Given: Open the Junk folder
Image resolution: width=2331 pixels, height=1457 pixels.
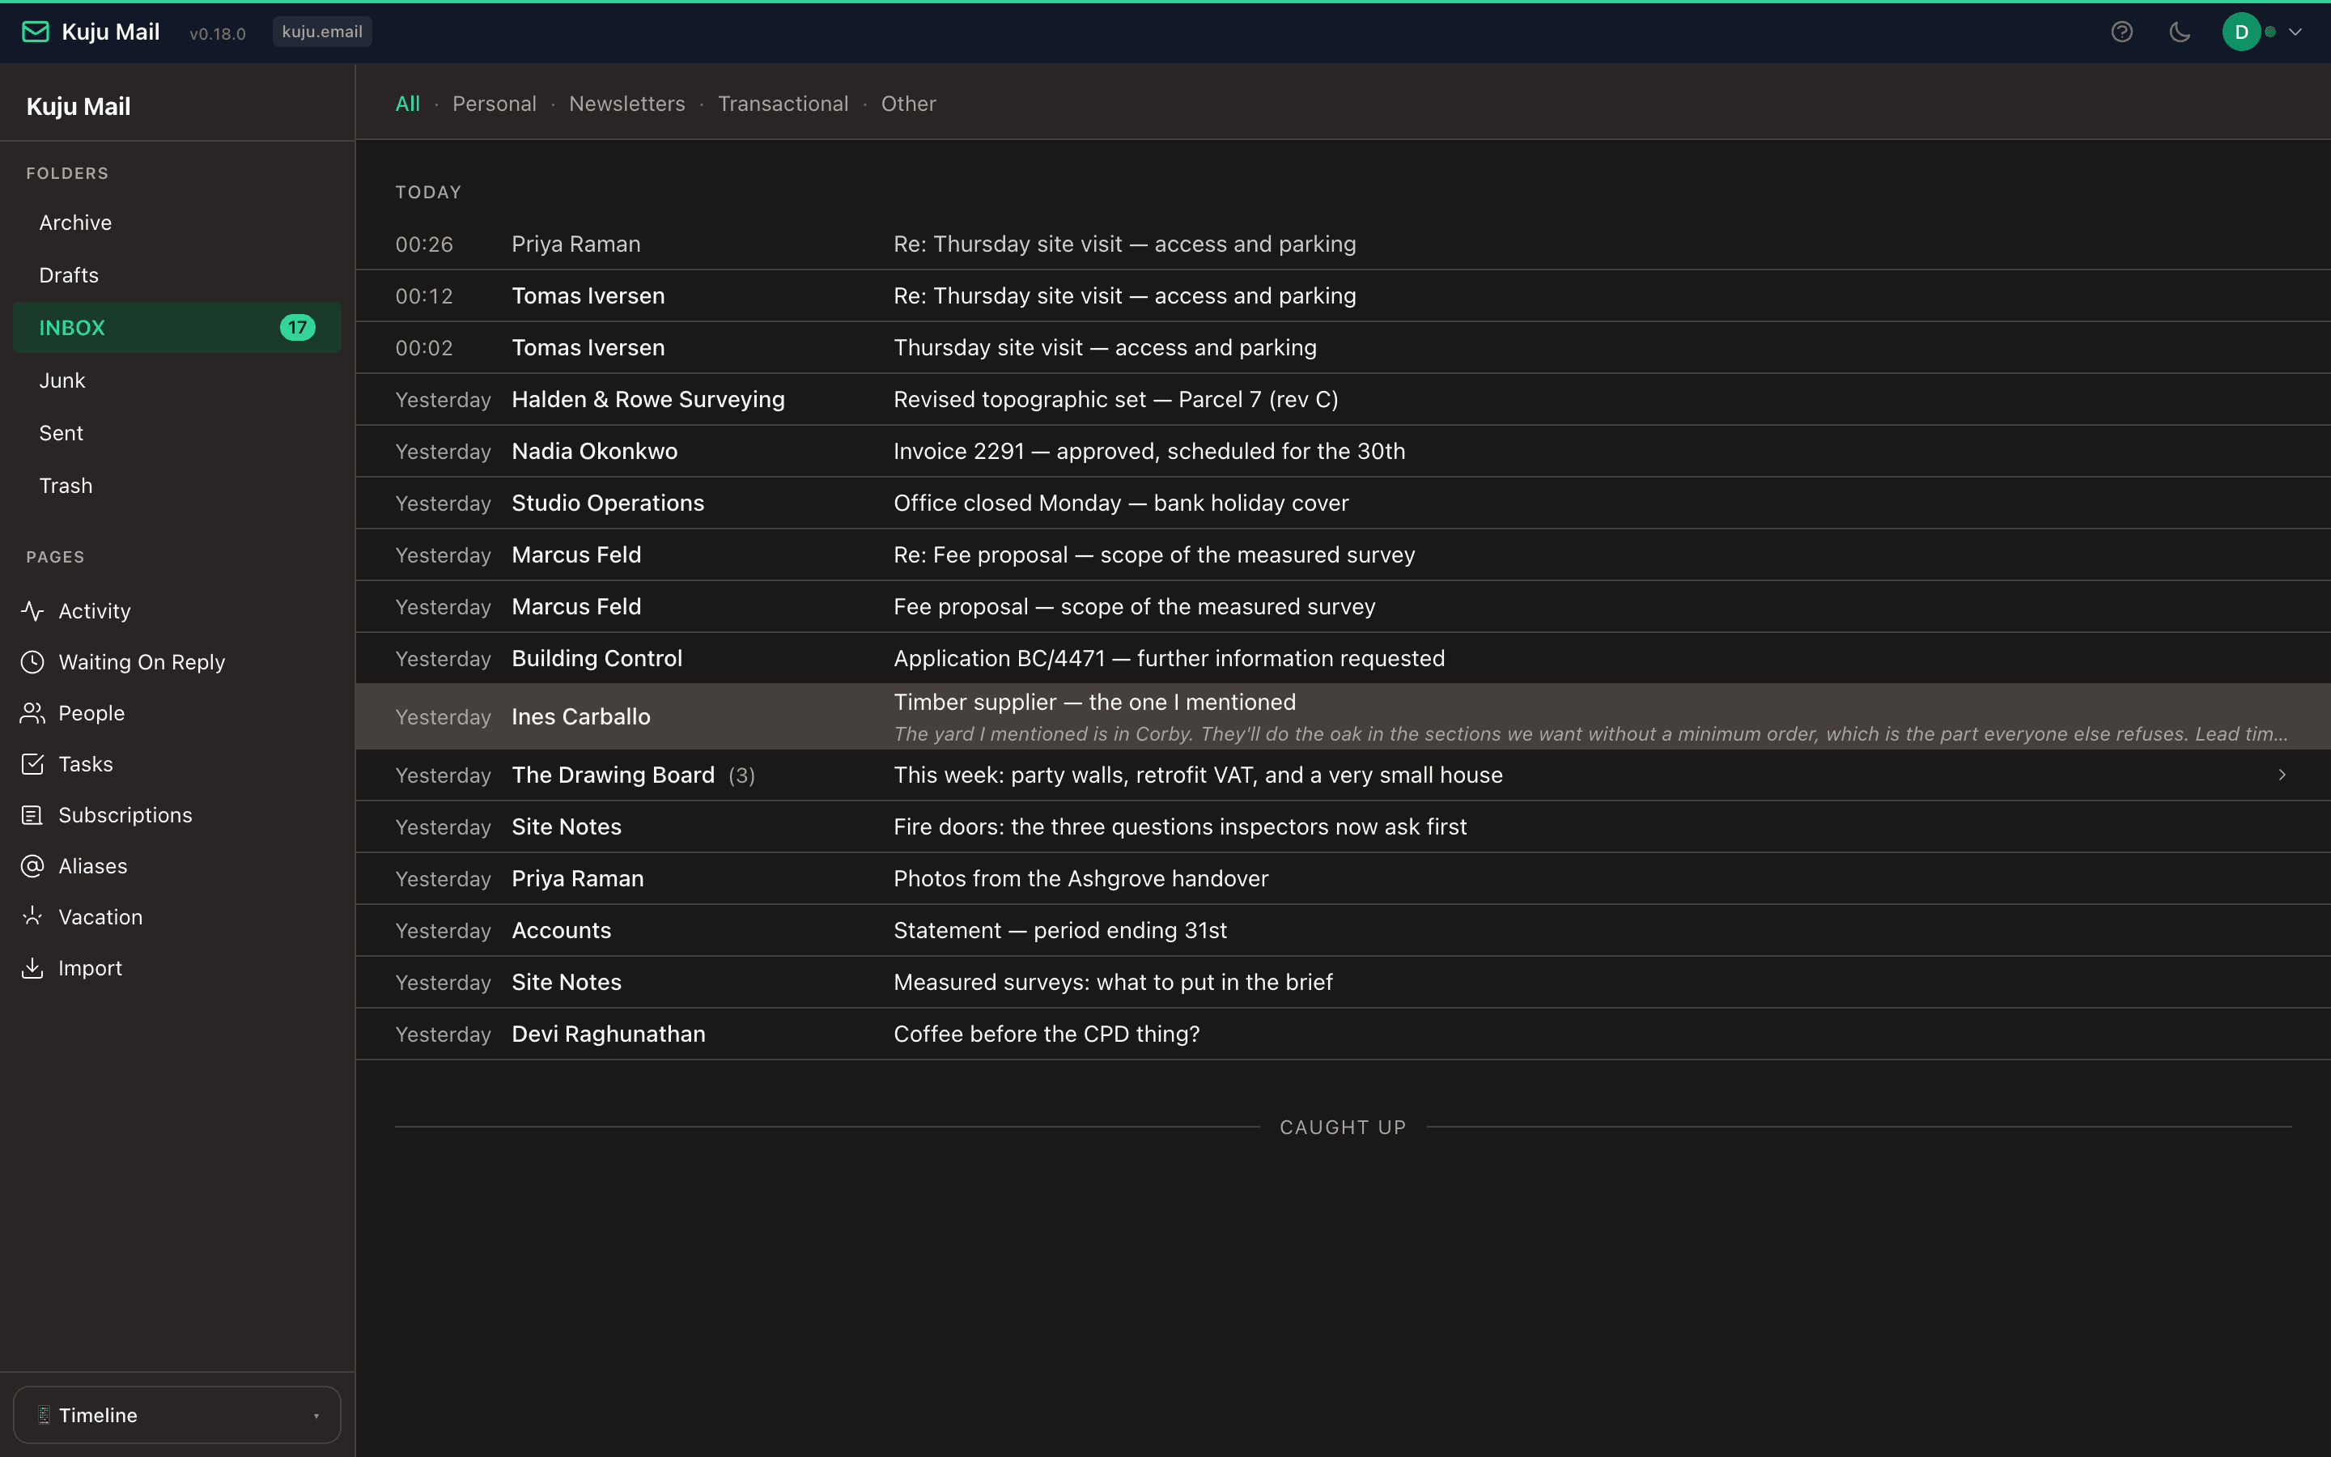Looking at the screenshot, I should tap(177, 380).
